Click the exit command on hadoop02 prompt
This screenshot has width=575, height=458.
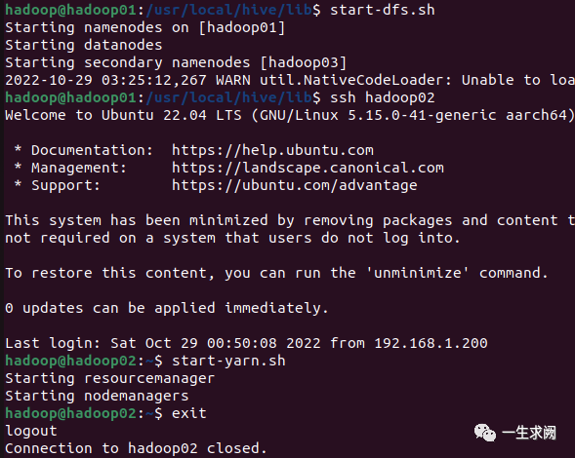[x=189, y=413]
